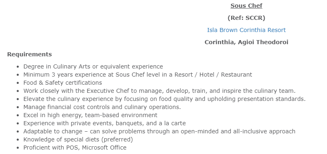Viewport: 327px width, 154px height.
Task: Open the Isla Brown Corinthia Resort link
Action: [246, 30]
